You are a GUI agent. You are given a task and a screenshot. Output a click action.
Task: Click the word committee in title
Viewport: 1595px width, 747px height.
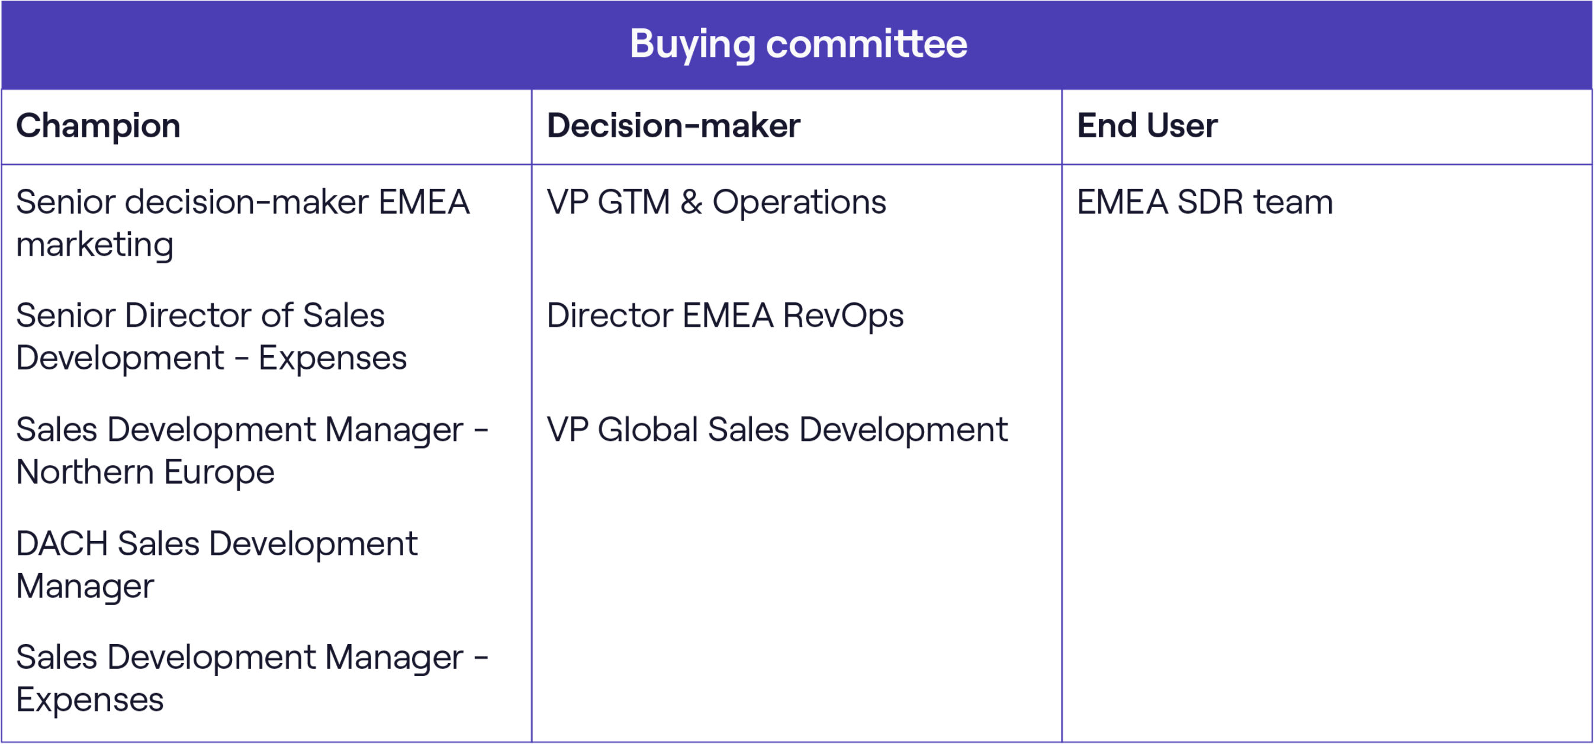pos(866,43)
